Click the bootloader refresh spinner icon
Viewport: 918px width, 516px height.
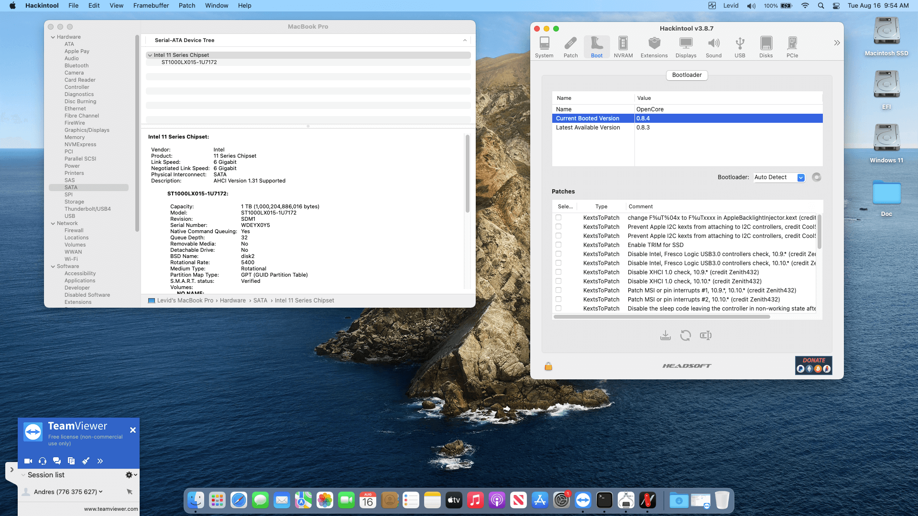tap(817, 177)
